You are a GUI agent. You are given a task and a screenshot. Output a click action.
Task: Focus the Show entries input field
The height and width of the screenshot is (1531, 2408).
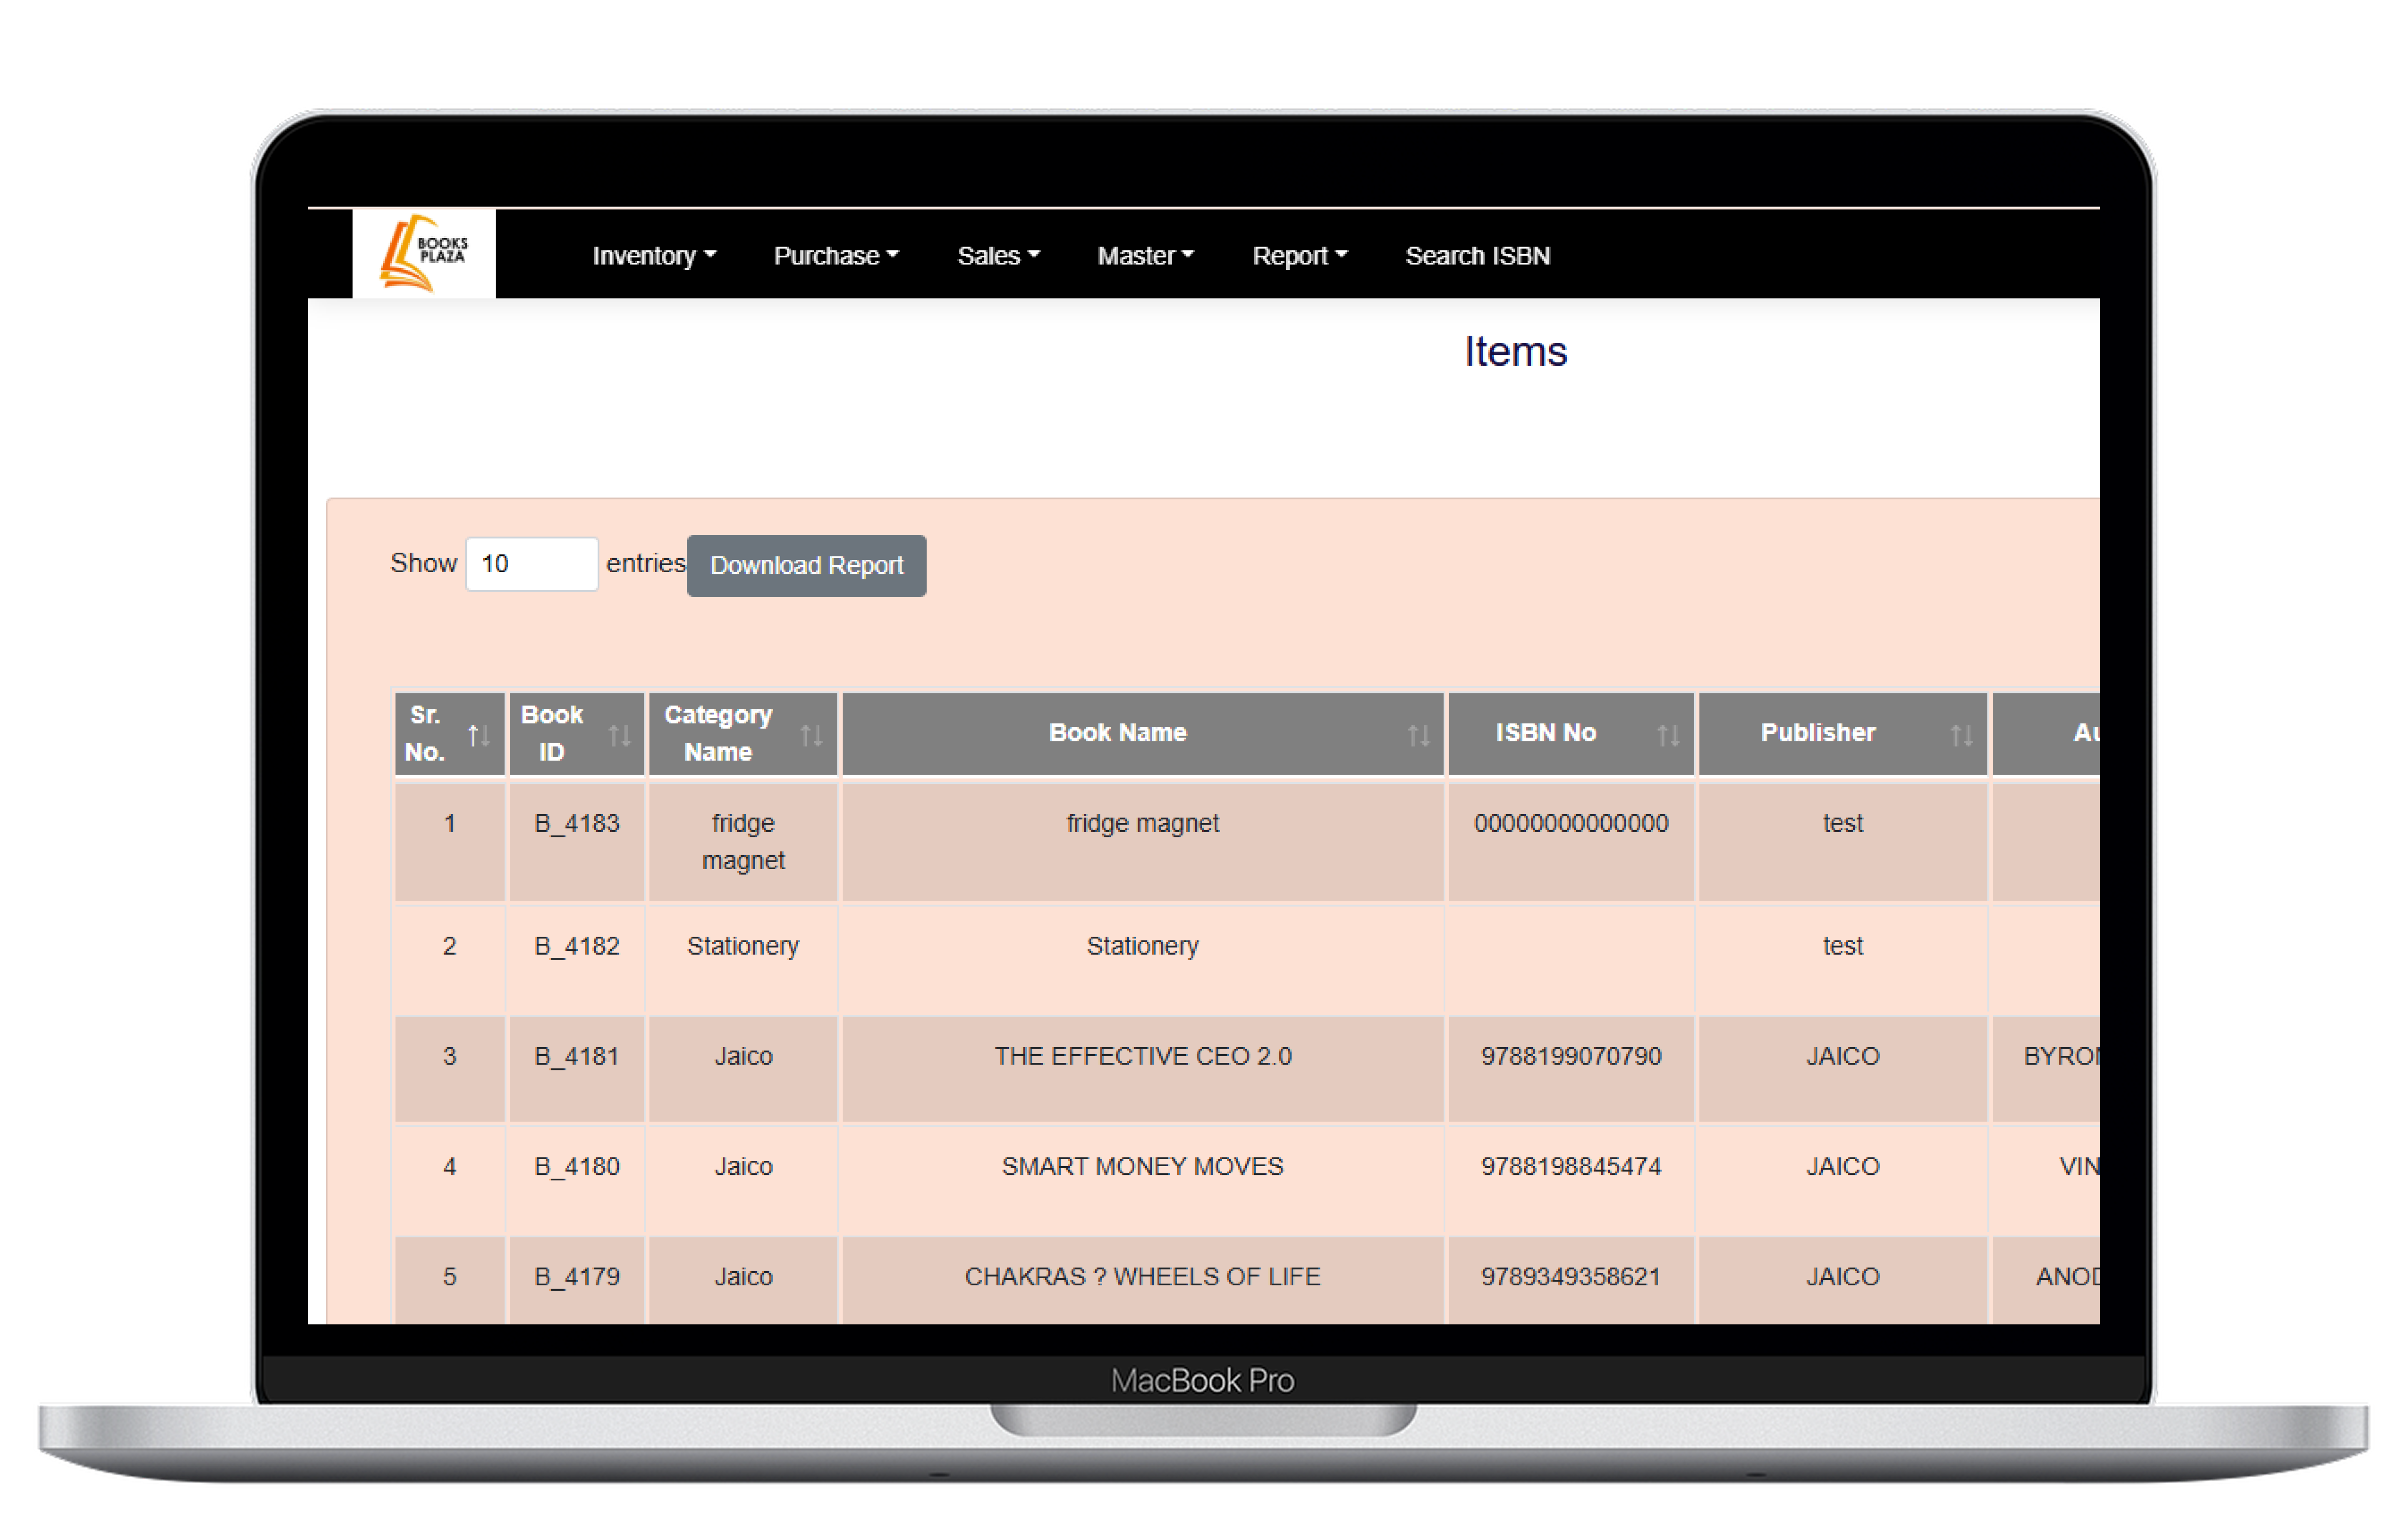pos(532,564)
